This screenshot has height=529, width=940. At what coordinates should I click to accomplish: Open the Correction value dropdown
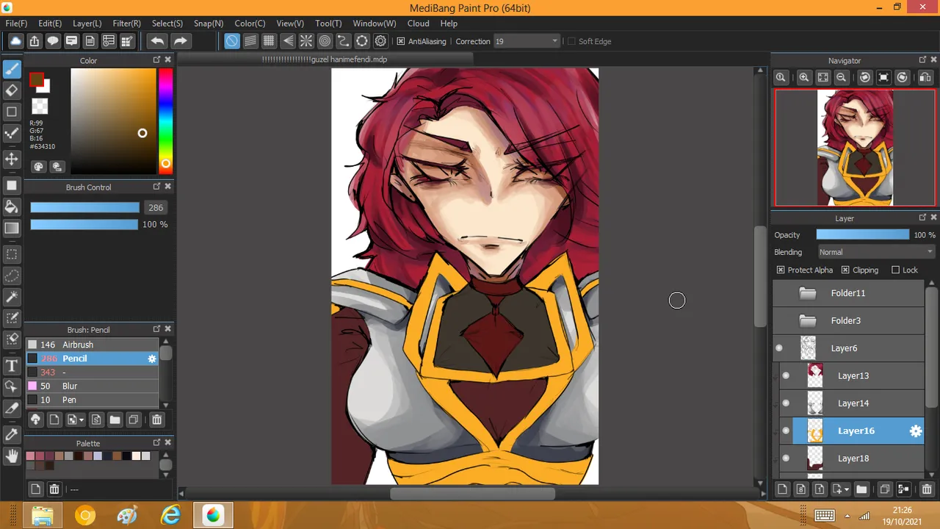[x=527, y=41]
